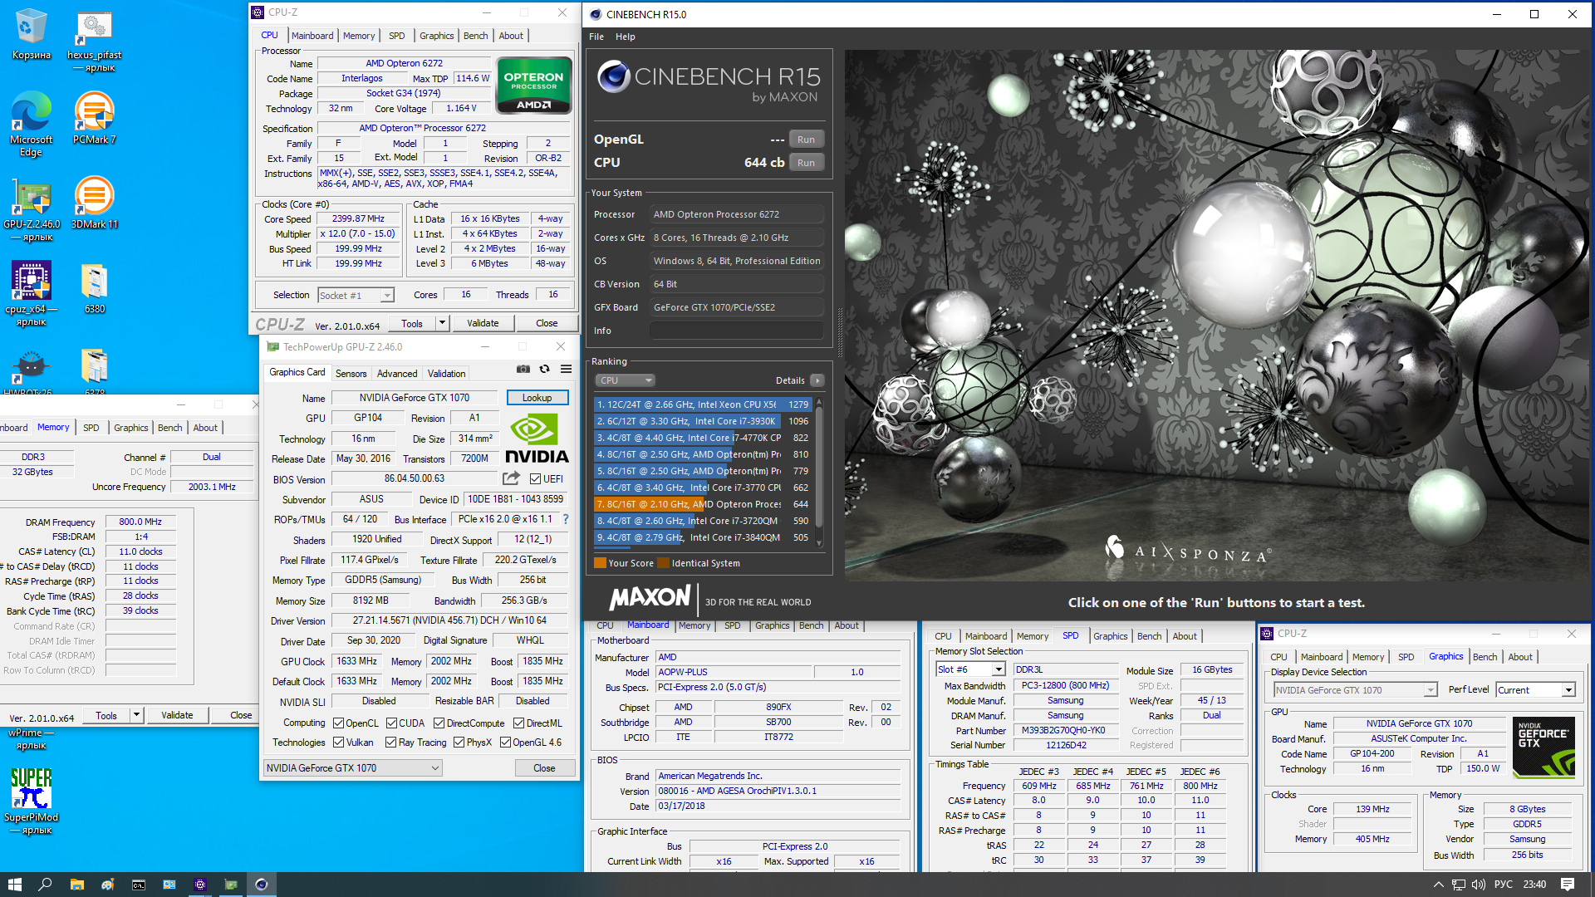Click the Close button in GPU-Z
Screen dimensions: 1595x897
[544, 768]
